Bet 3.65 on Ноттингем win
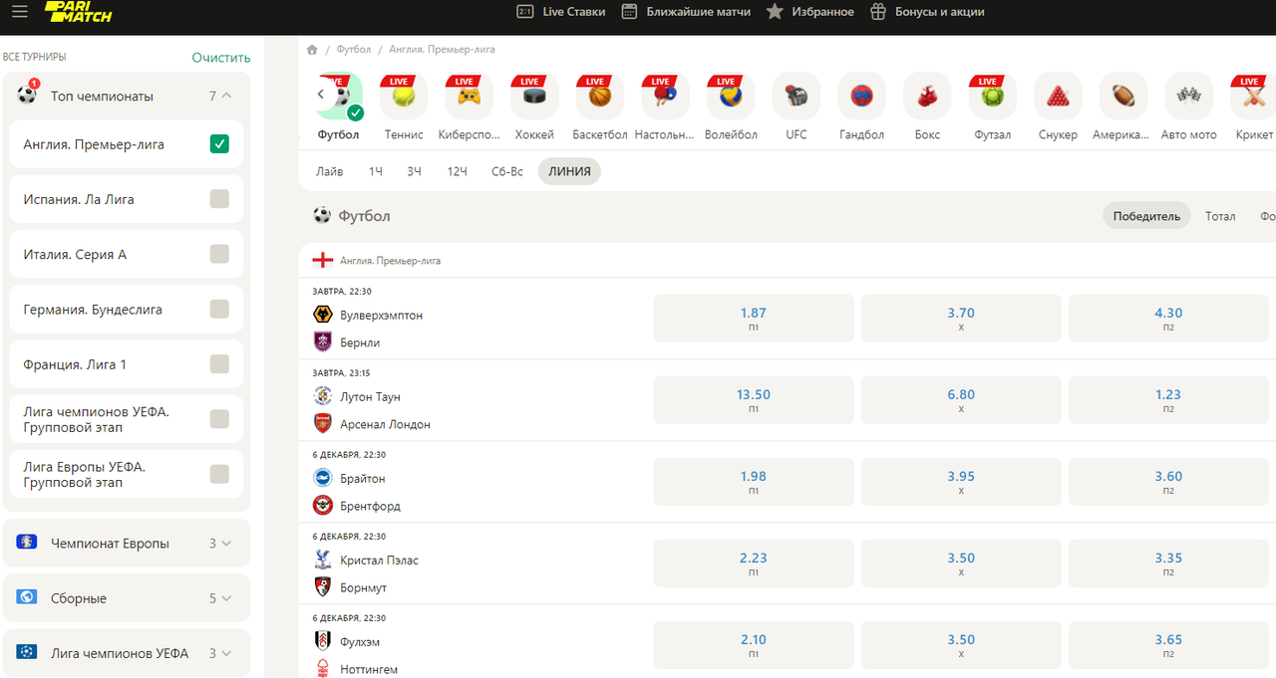The image size is (1276, 678). pos(1168,645)
